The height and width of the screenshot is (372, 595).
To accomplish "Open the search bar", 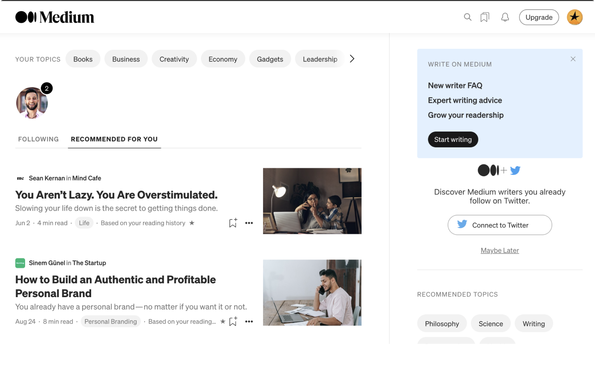I will click(x=468, y=17).
